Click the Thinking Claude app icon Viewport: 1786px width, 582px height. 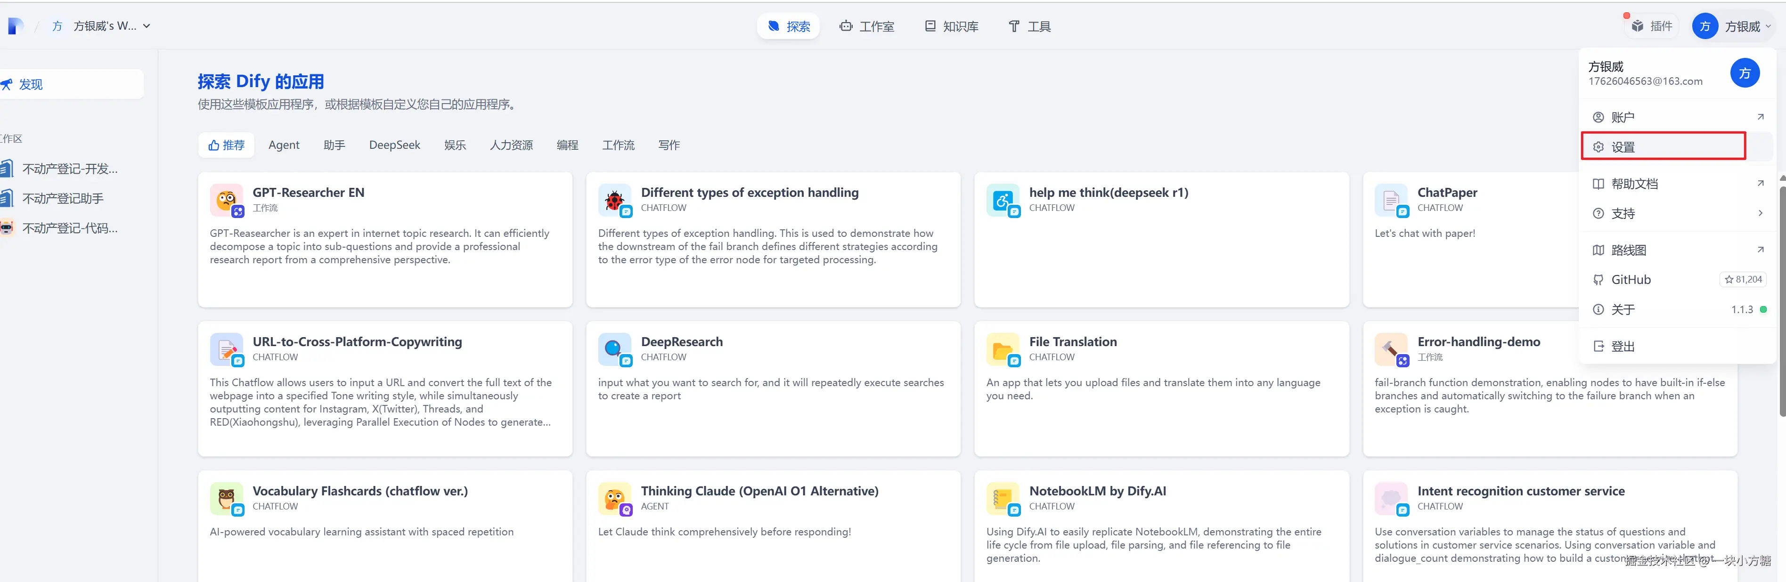(x=614, y=499)
